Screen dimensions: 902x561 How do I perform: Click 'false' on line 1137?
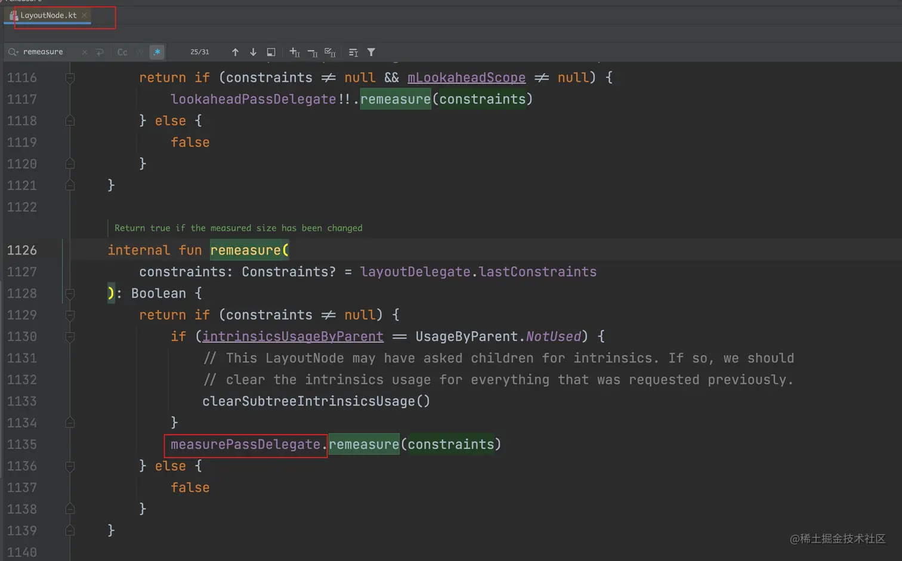(x=190, y=487)
